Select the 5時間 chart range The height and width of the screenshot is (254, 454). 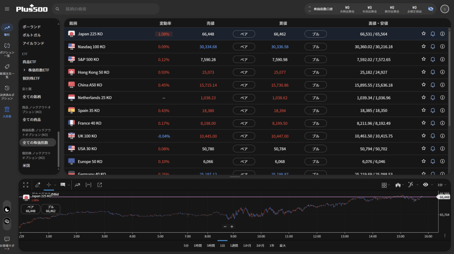tap(211, 246)
